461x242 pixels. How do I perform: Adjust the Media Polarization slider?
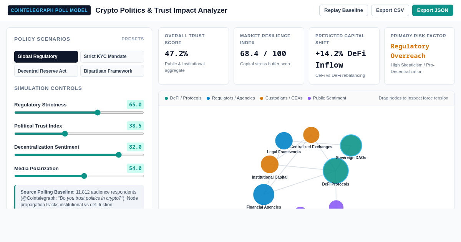(x=79, y=176)
